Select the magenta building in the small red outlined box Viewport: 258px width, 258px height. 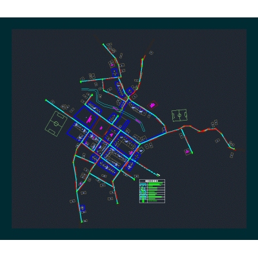(152, 105)
